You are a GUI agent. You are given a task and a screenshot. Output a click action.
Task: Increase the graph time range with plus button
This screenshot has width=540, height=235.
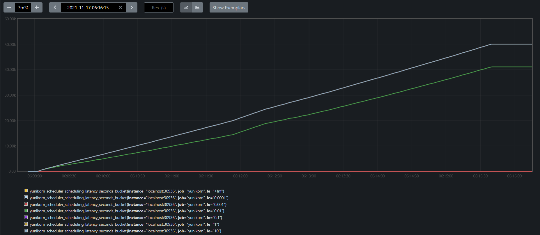tap(37, 8)
